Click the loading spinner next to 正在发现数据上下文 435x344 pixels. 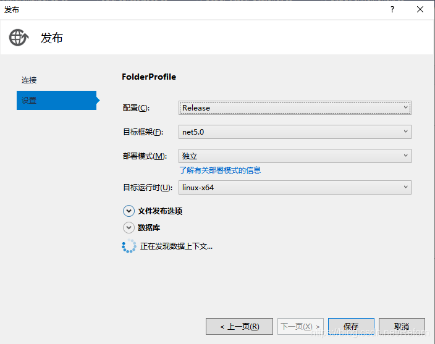[129, 246]
